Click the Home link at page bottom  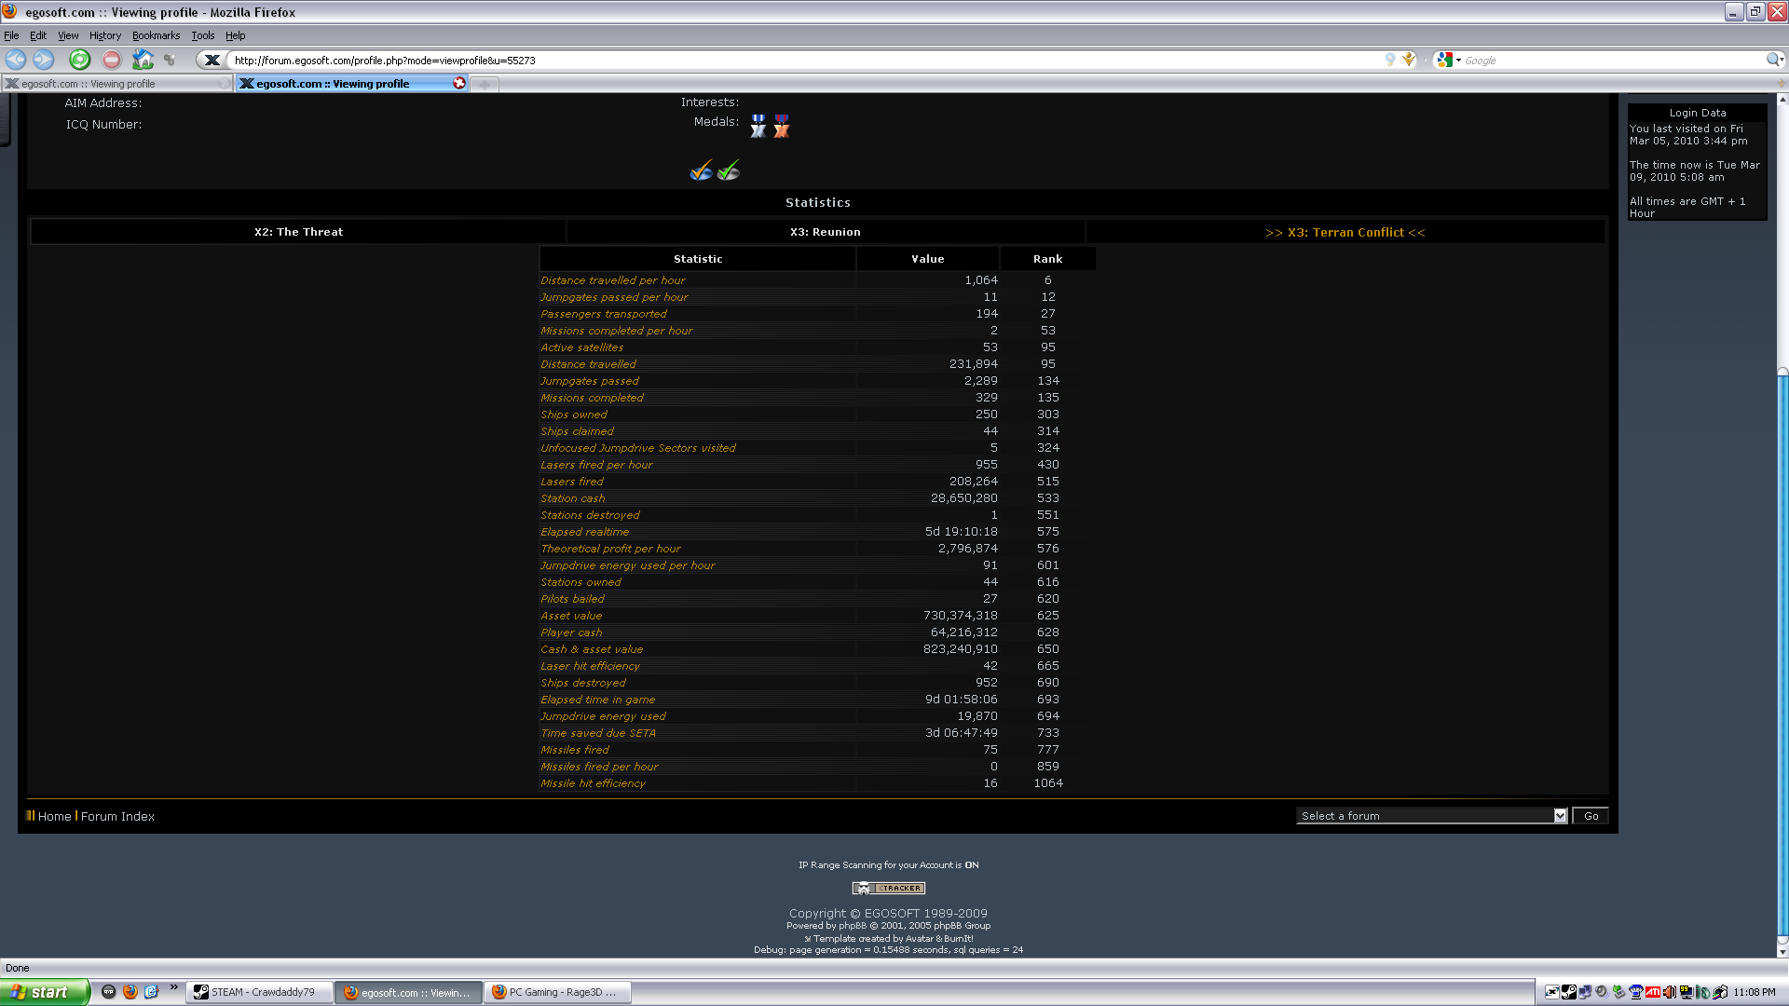click(54, 816)
